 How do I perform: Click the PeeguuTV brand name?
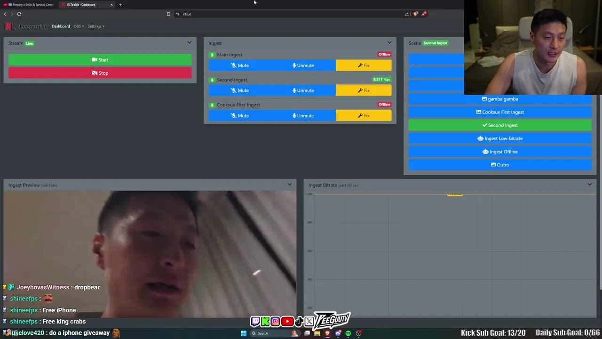33,26
